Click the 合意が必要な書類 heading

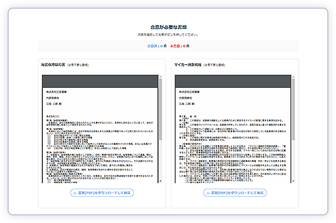coord(169,27)
